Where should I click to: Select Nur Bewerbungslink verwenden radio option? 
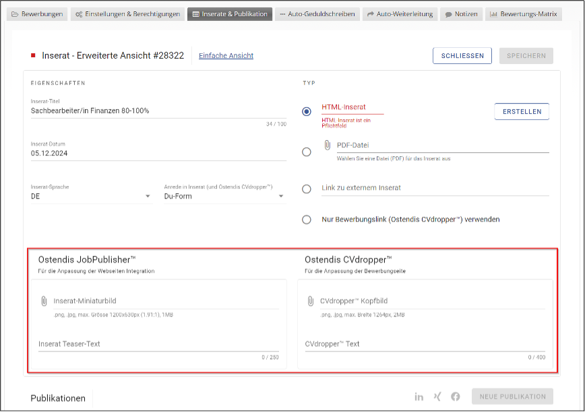coord(307,219)
